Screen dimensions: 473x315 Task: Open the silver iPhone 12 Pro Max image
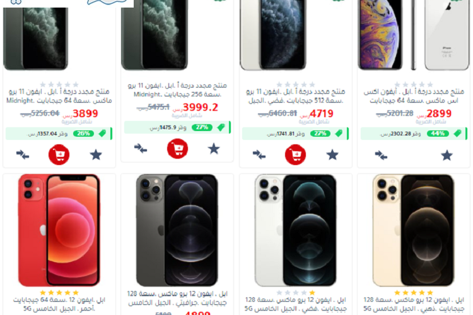pyautogui.click(x=296, y=231)
